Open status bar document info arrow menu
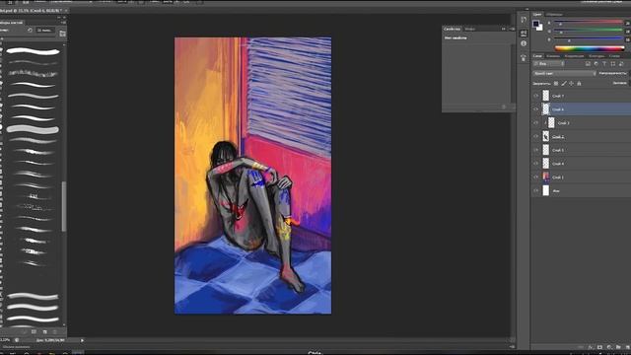Viewport: 631px width, 355px height. pos(82,340)
